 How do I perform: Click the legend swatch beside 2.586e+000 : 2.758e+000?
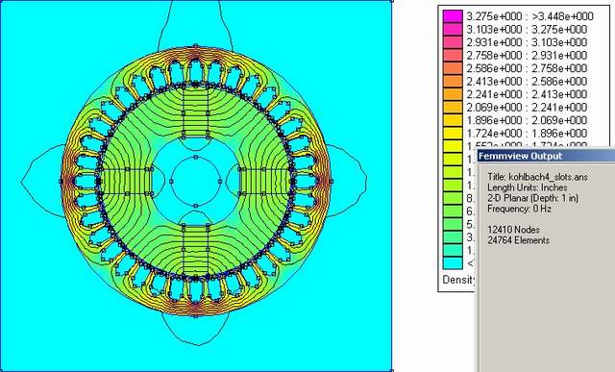(453, 68)
